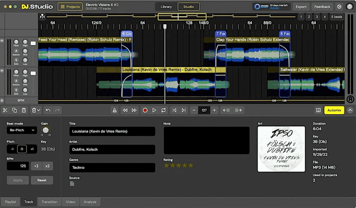Click the Export button
This screenshot has height=208, width=356.
(301, 7)
